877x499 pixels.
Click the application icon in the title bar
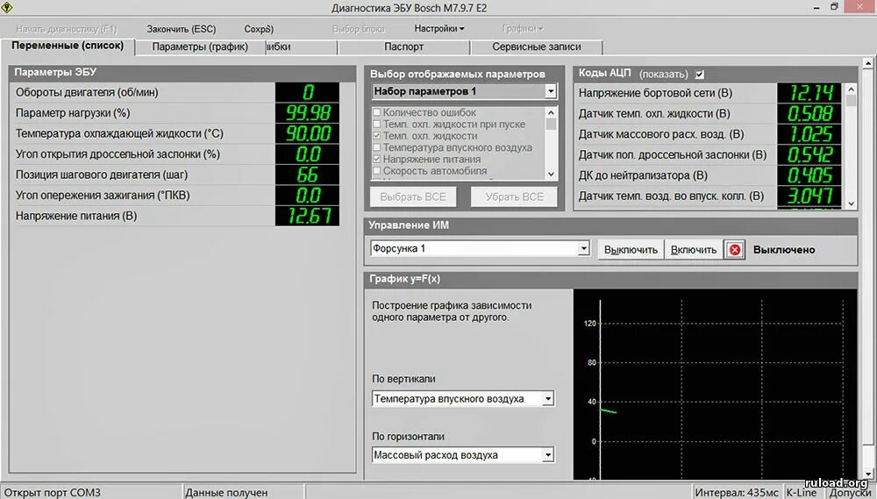7,7
